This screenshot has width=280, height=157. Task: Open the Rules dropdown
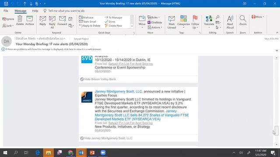tap(154, 17)
